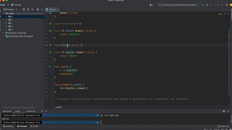Open the TODO tool window
The image size is (232, 130).
point(34,126)
